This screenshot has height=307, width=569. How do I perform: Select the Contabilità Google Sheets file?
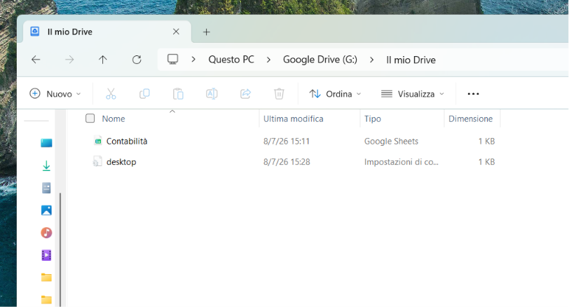(x=126, y=141)
